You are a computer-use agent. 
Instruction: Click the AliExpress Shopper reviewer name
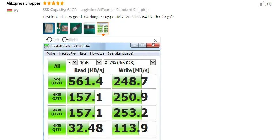[x=23, y=3]
